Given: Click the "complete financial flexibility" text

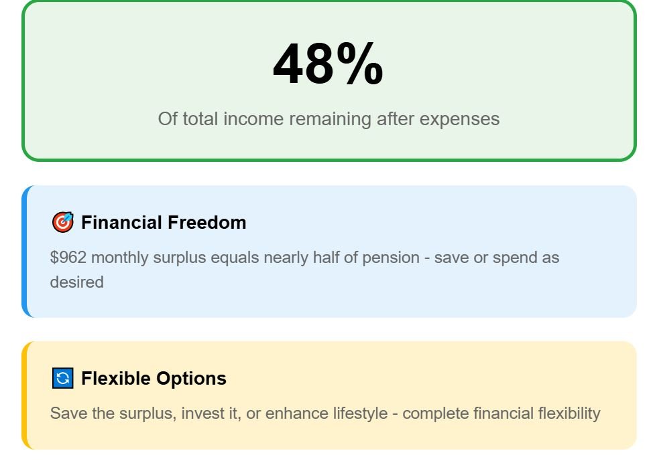Looking at the screenshot, I should point(501,413).
